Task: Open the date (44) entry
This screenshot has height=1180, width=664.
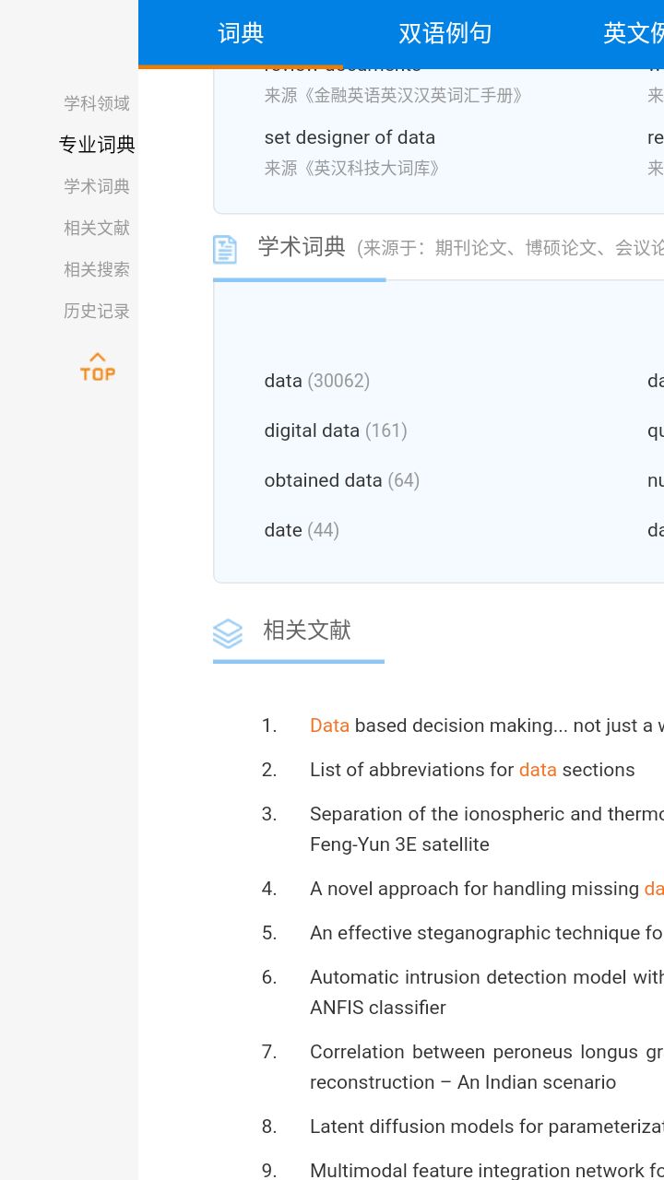Action: [x=302, y=530]
